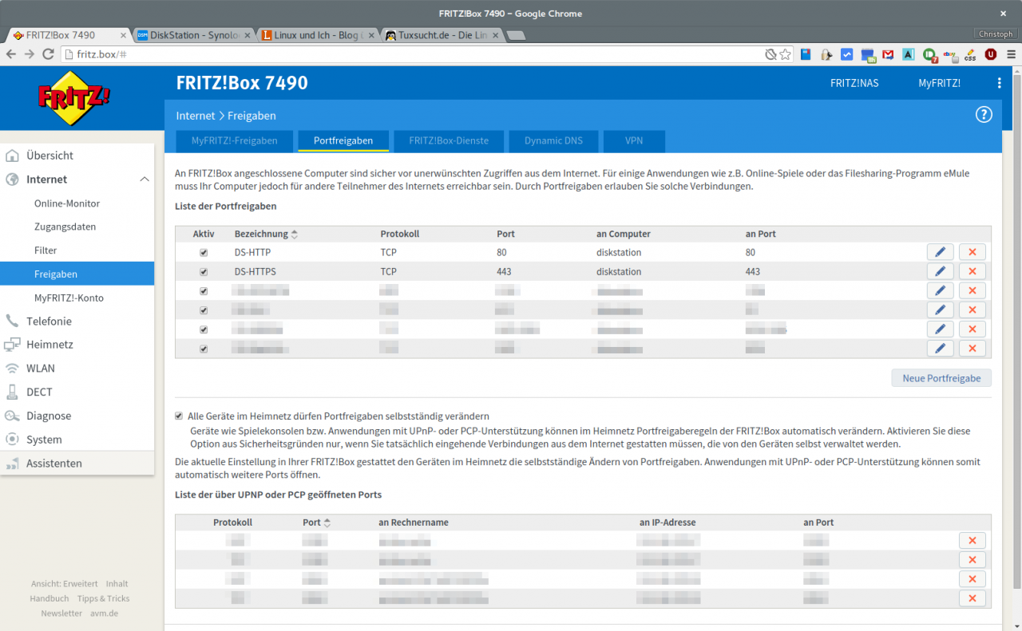Open FRITZ!NAS from the header
Viewport: 1022px width, 631px height.
(x=854, y=83)
